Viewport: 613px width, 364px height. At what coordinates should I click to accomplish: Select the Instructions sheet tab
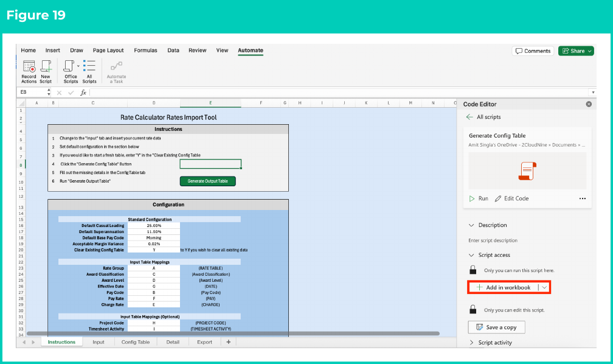click(61, 342)
